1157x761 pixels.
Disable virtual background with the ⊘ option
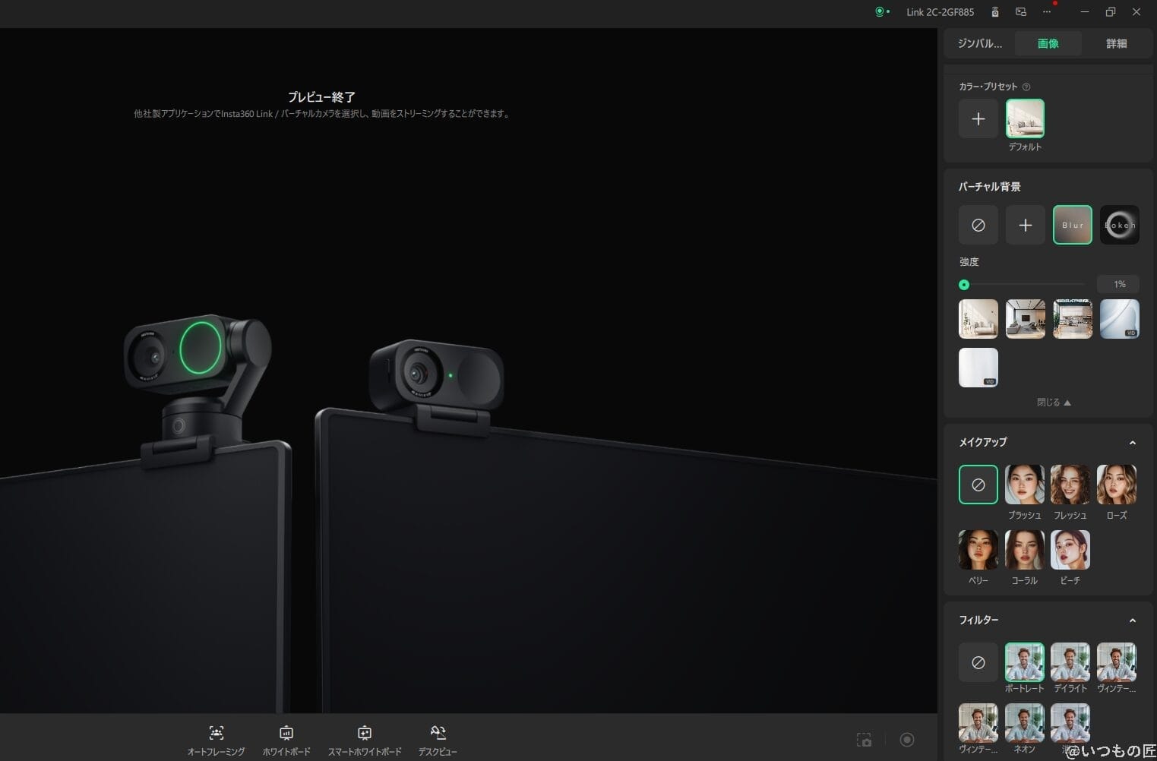(x=978, y=225)
